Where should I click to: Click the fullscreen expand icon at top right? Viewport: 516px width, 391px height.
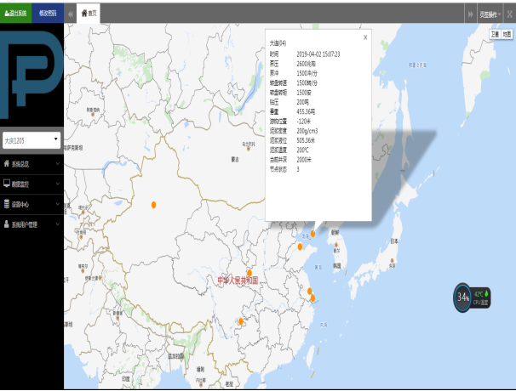click(510, 14)
